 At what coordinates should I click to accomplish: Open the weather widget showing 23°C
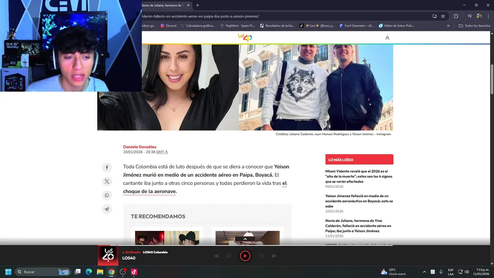point(393,272)
